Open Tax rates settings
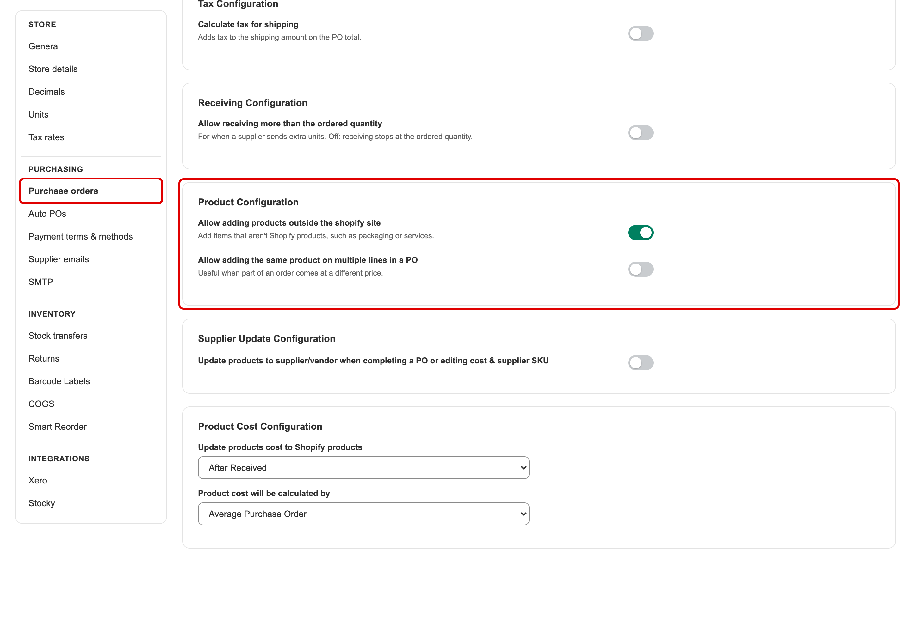 46,137
